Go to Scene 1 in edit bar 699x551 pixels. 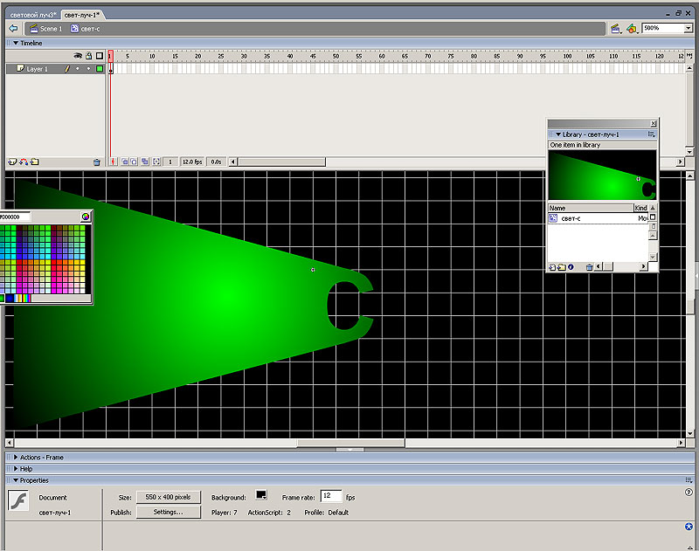point(45,29)
